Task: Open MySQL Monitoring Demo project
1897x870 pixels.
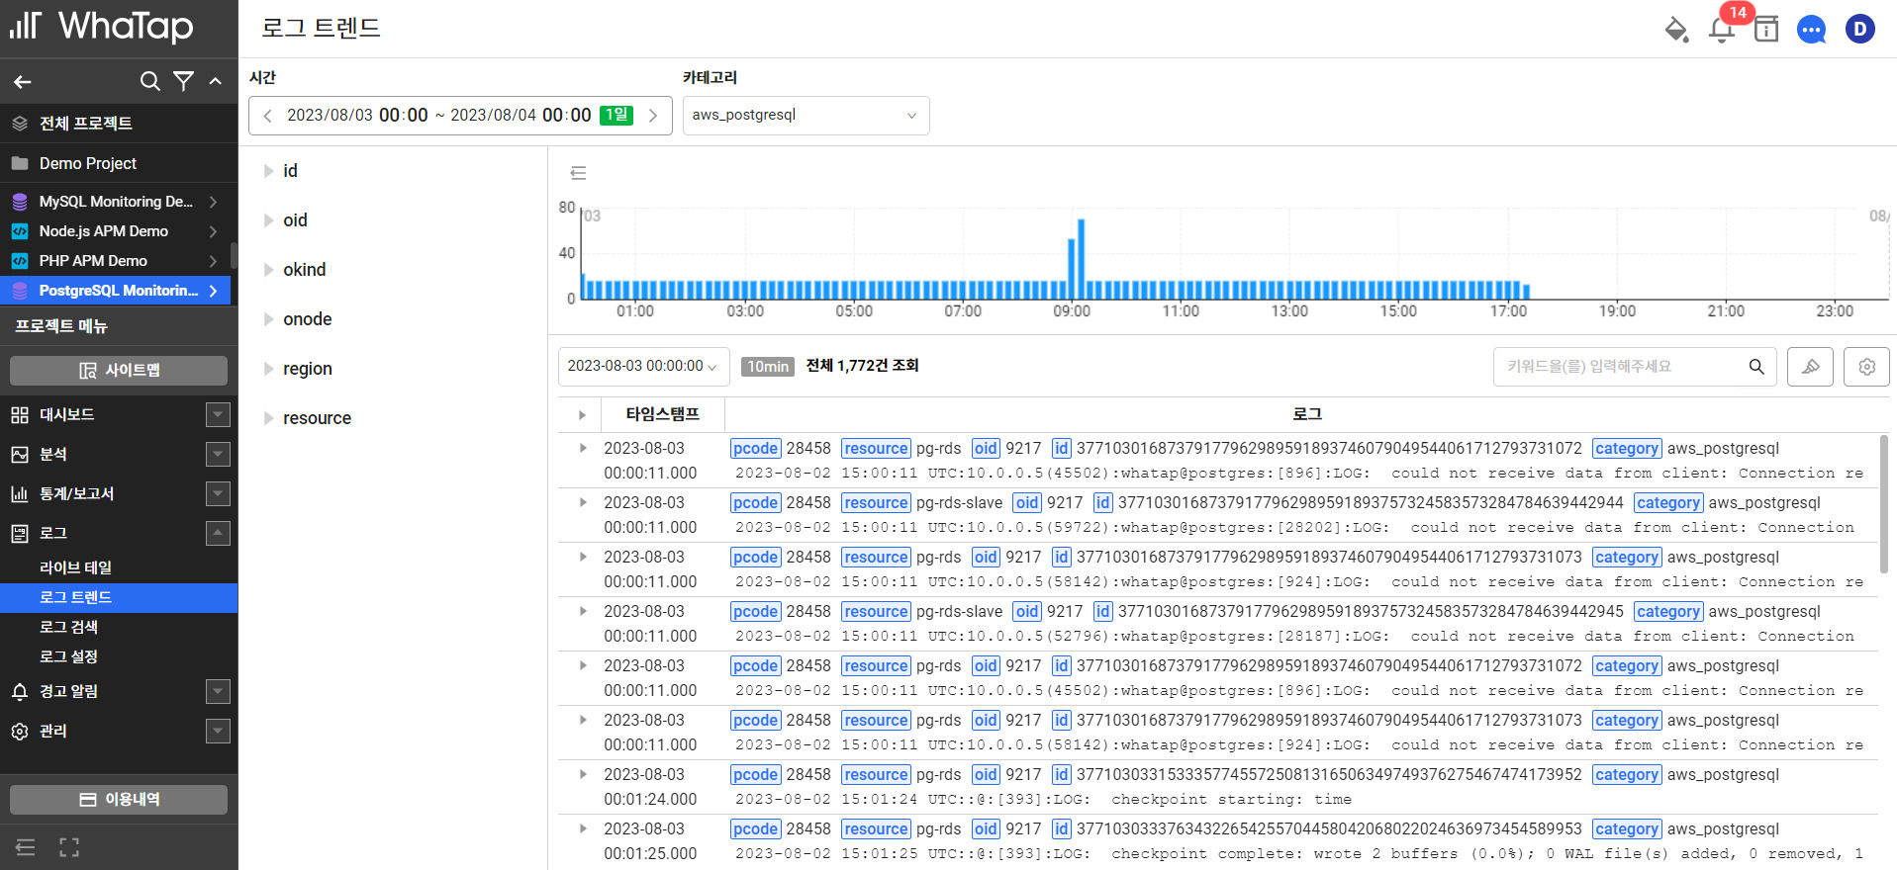Action: click(115, 202)
